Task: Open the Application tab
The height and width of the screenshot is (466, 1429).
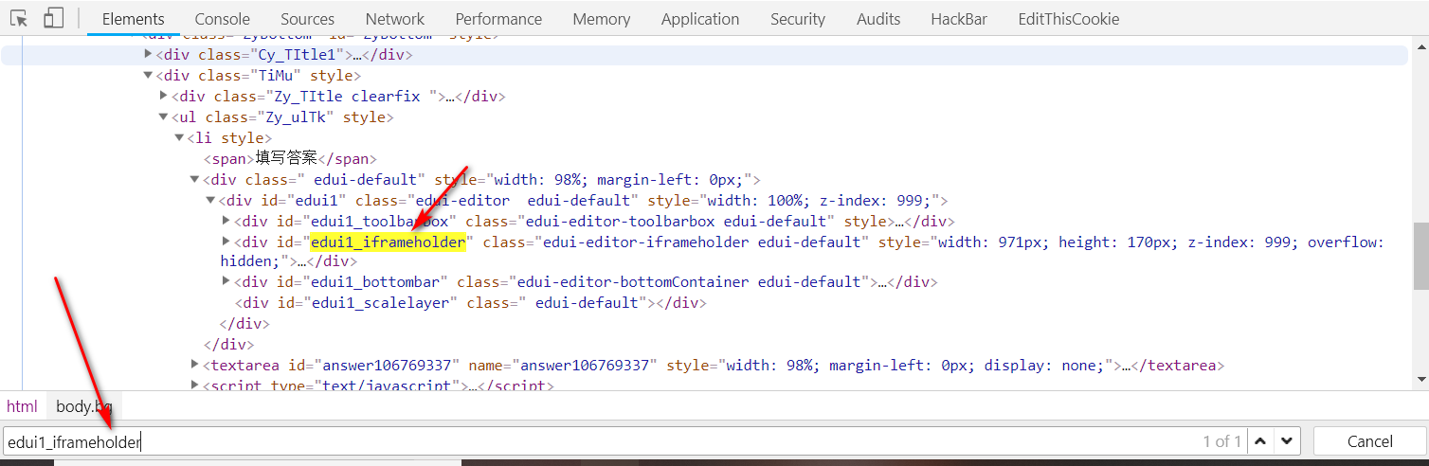Action: click(x=700, y=19)
